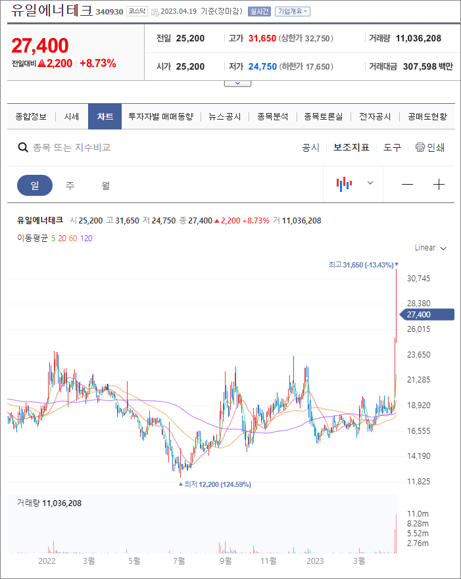461x579 pixels.
Task: Open the 전자공시 tab
Action: click(375, 117)
